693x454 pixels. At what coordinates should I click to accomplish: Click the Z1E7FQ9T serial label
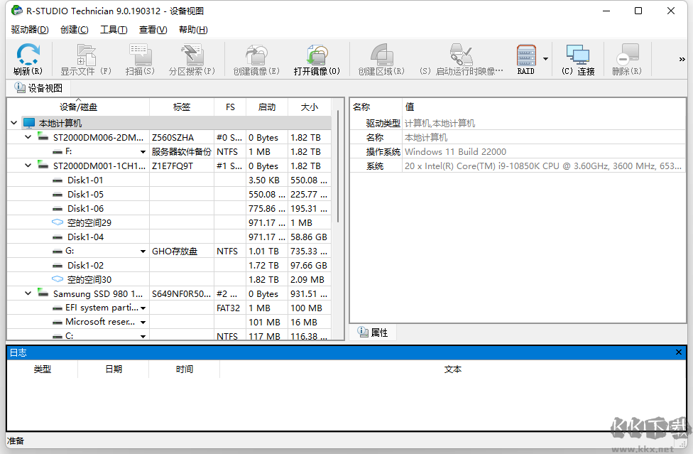(x=173, y=166)
